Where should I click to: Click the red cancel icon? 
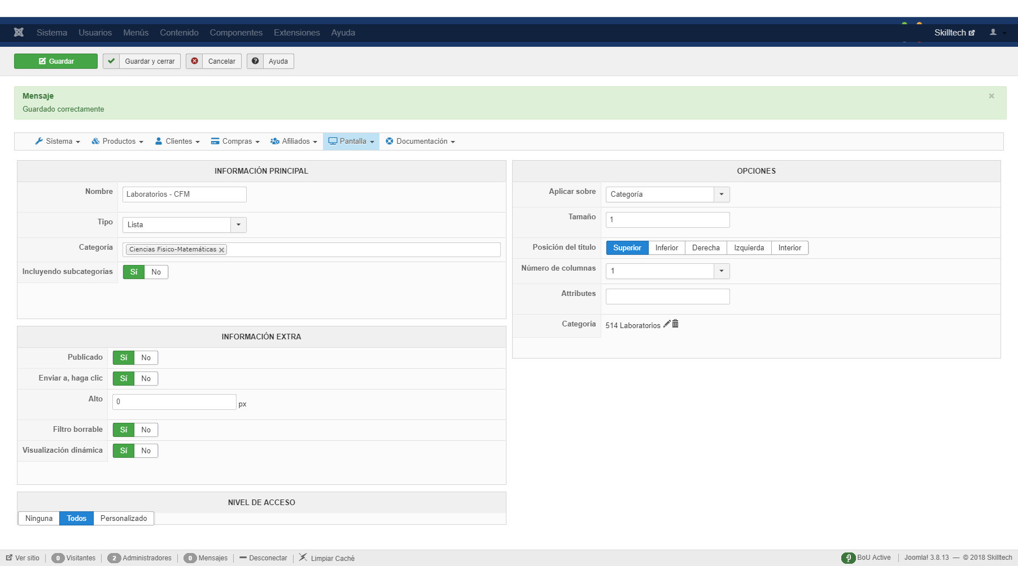[194, 61]
